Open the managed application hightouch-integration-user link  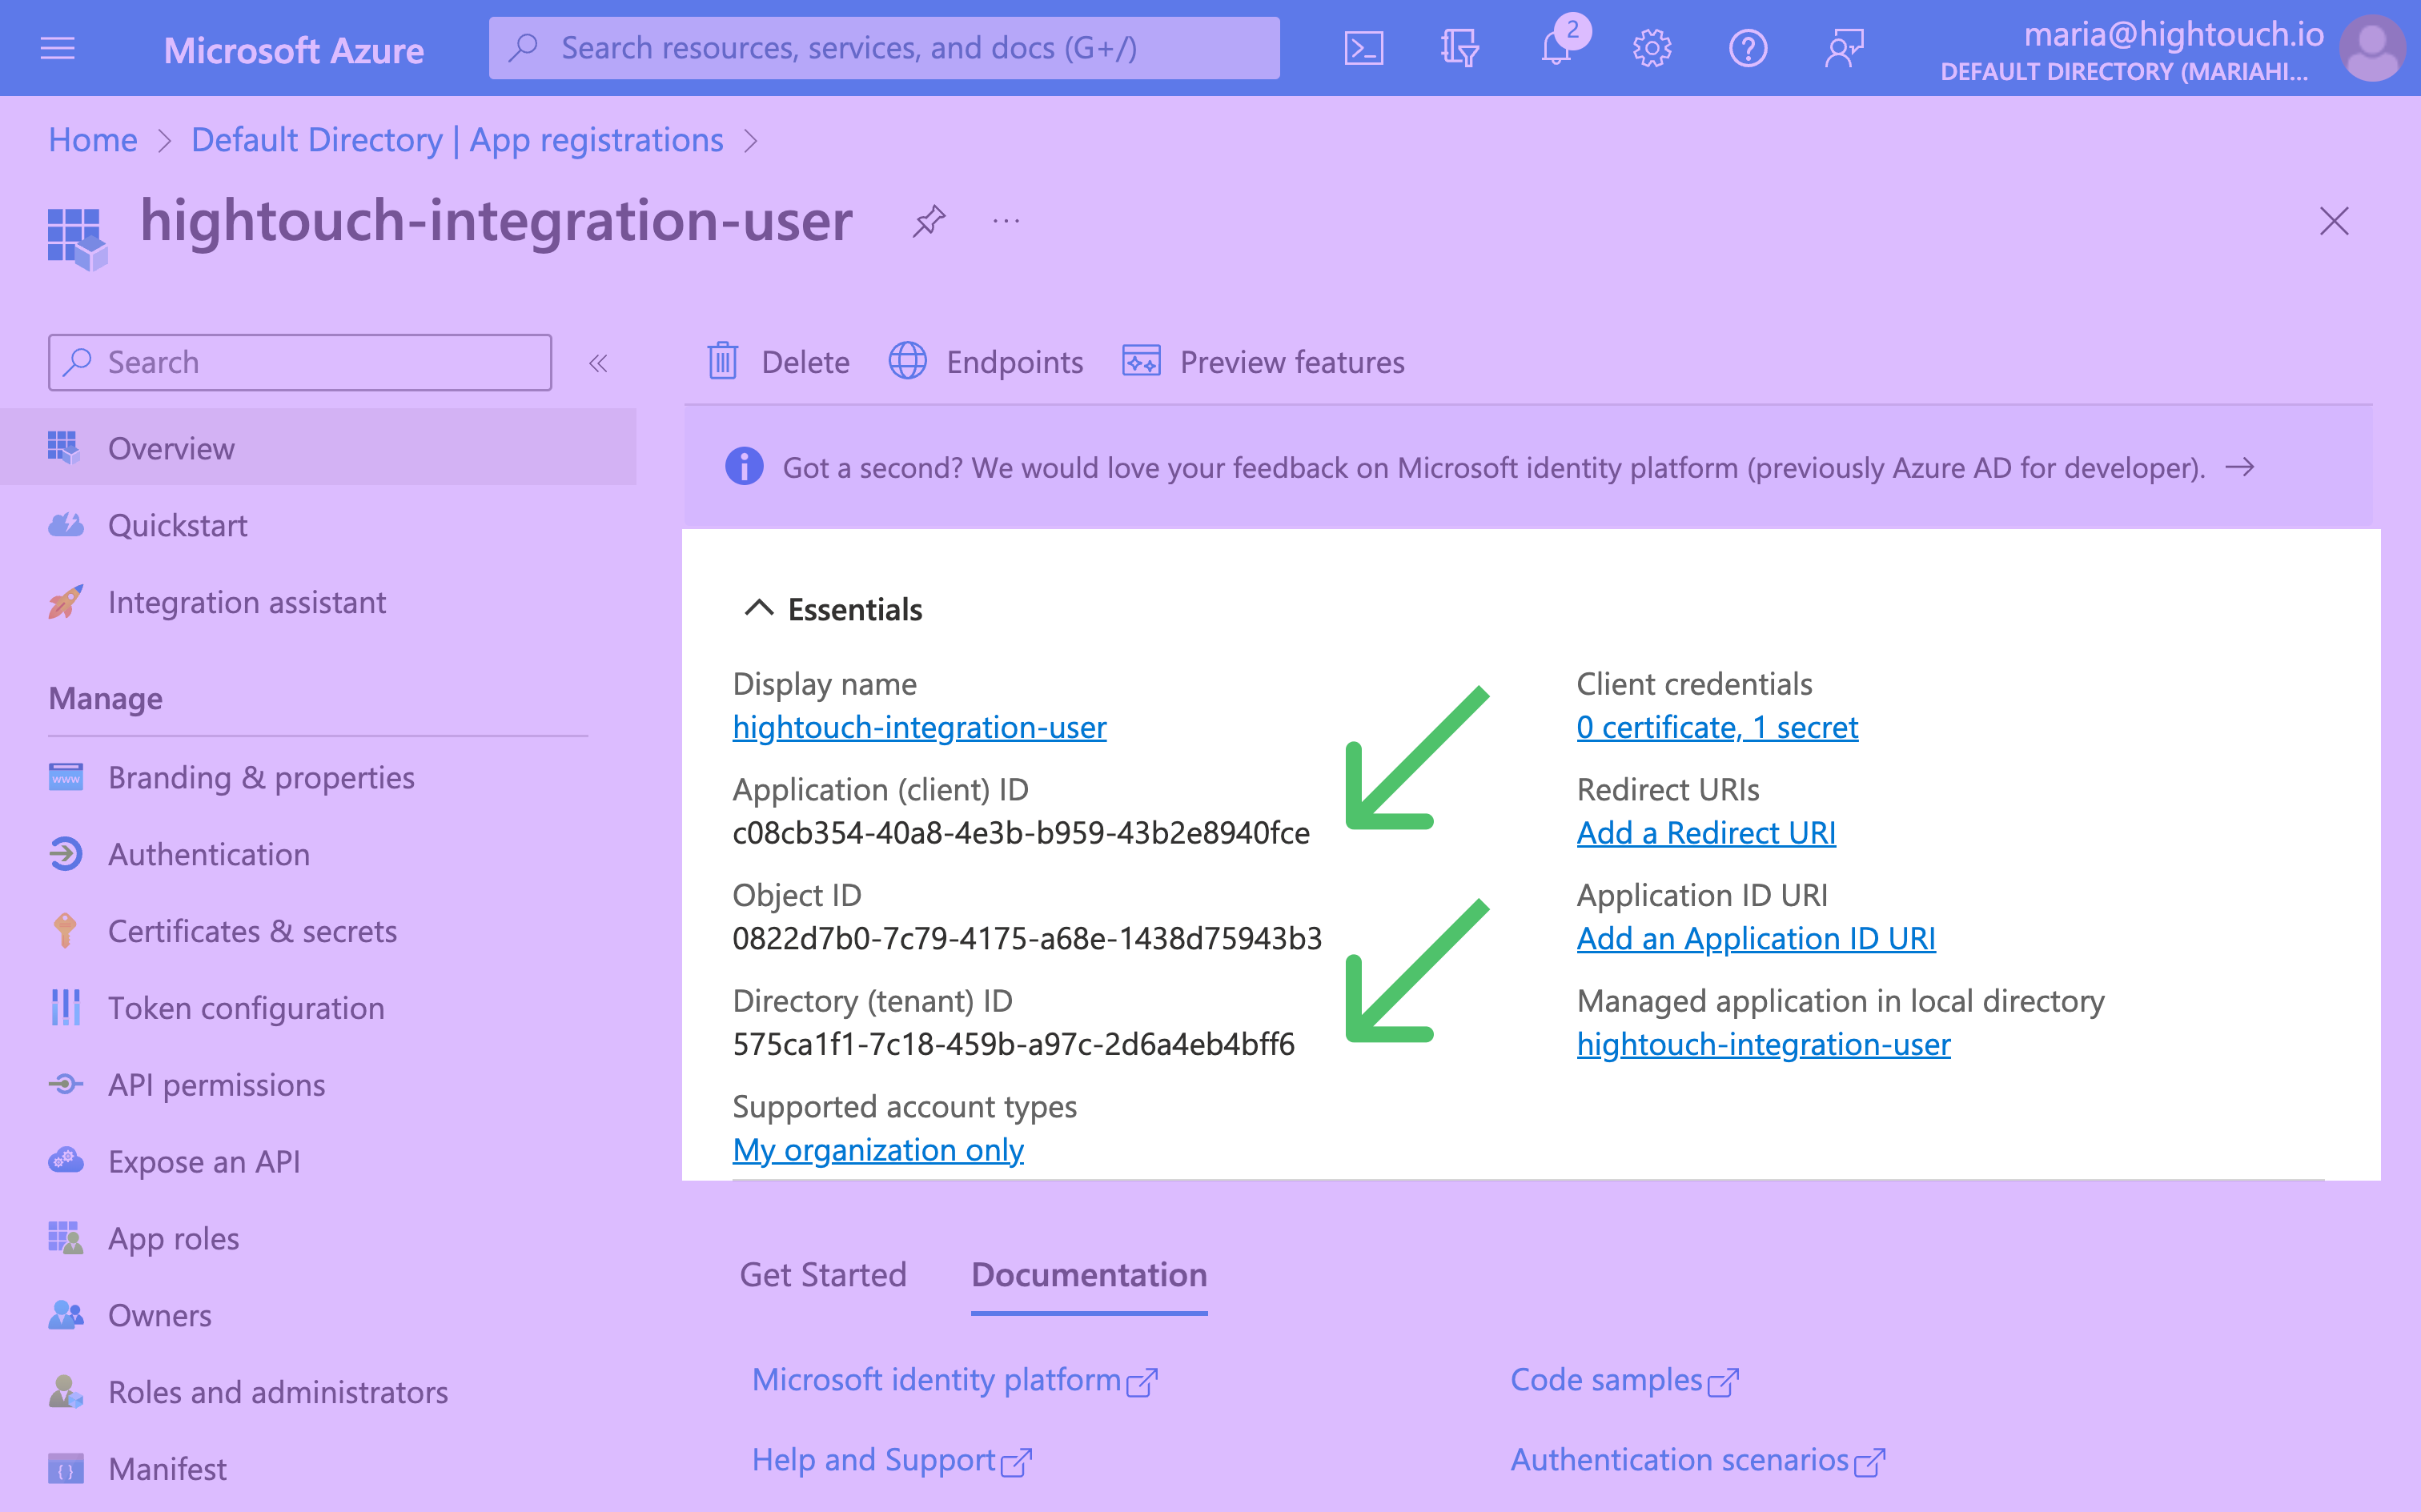point(1763,1044)
